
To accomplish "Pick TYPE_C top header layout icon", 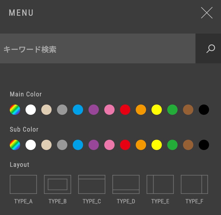I will pos(92,184).
